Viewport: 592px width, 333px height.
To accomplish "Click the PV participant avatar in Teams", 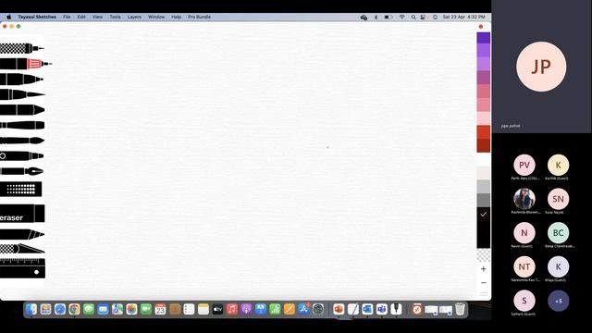I will 524,165.
